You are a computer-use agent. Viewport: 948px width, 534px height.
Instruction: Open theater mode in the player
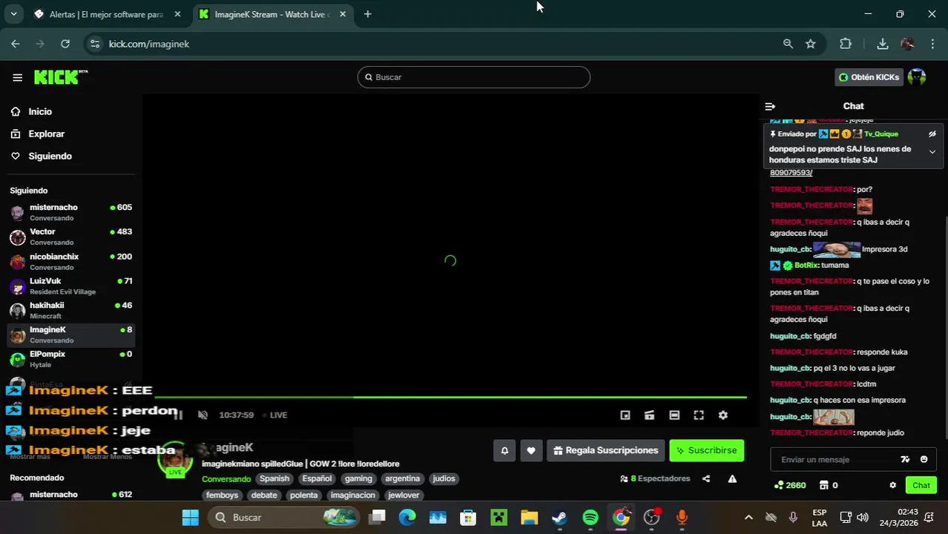(674, 415)
